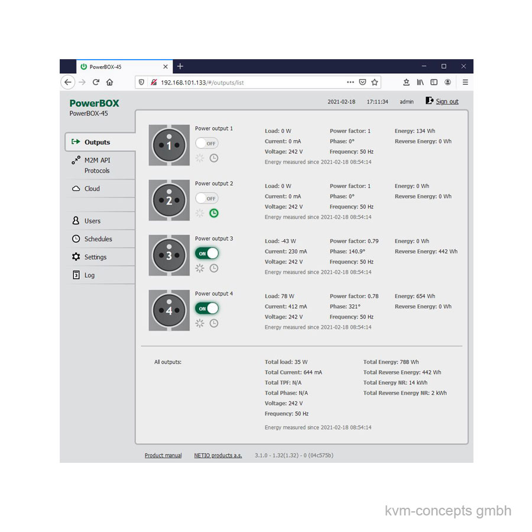Reload the page with browser refresh icon
Viewport: 532px width, 532px height.
click(96, 83)
